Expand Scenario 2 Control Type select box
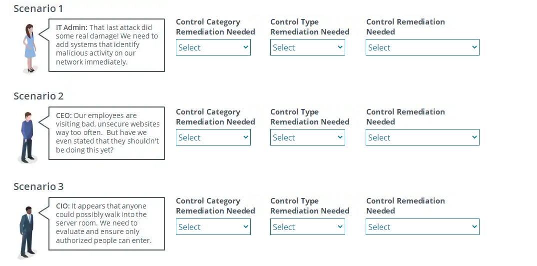Viewport: 537px width, 266px height. point(307,137)
